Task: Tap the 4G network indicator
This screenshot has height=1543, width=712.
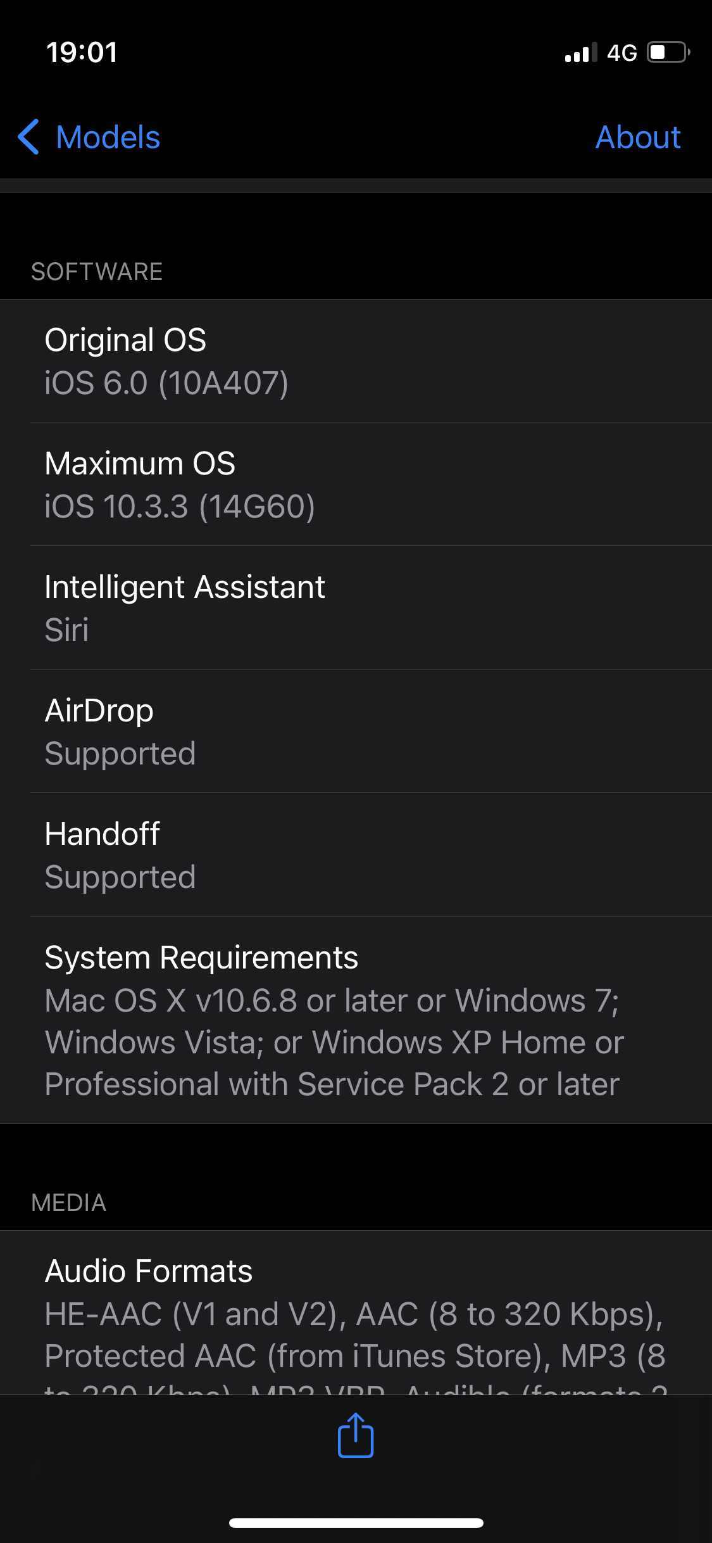Action: [x=621, y=53]
